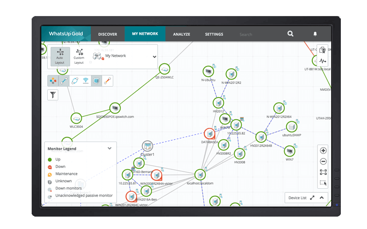This screenshot has width=367, height=229.
Task: Fit the map to screen
Action: 323,172
